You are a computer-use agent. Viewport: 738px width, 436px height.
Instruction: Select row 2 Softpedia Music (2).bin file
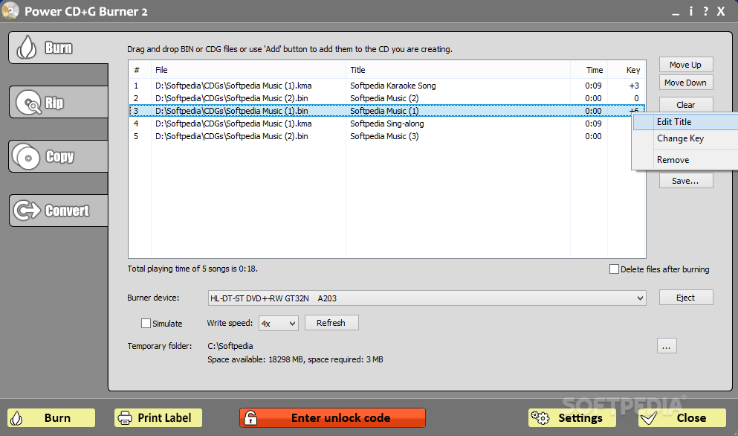232,98
